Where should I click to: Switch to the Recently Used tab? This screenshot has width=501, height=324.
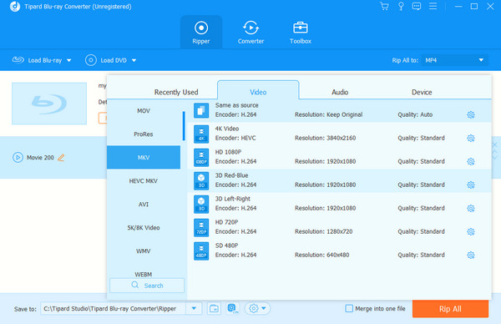coord(176,92)
